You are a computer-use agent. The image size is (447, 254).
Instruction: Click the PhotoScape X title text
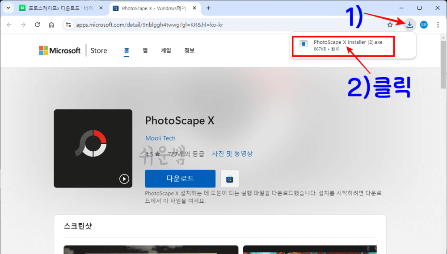point(180,121)
